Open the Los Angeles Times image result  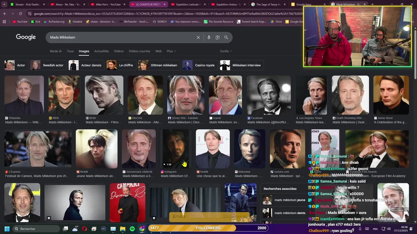[x=311, y=95]
